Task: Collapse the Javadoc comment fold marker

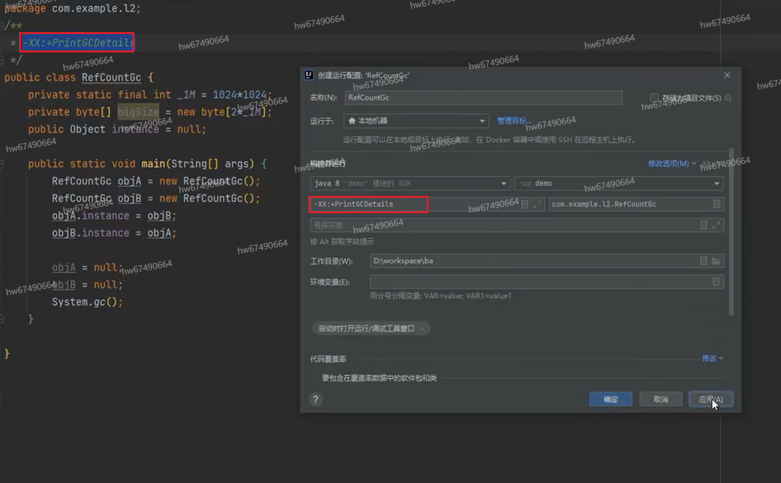Action: 2,26
